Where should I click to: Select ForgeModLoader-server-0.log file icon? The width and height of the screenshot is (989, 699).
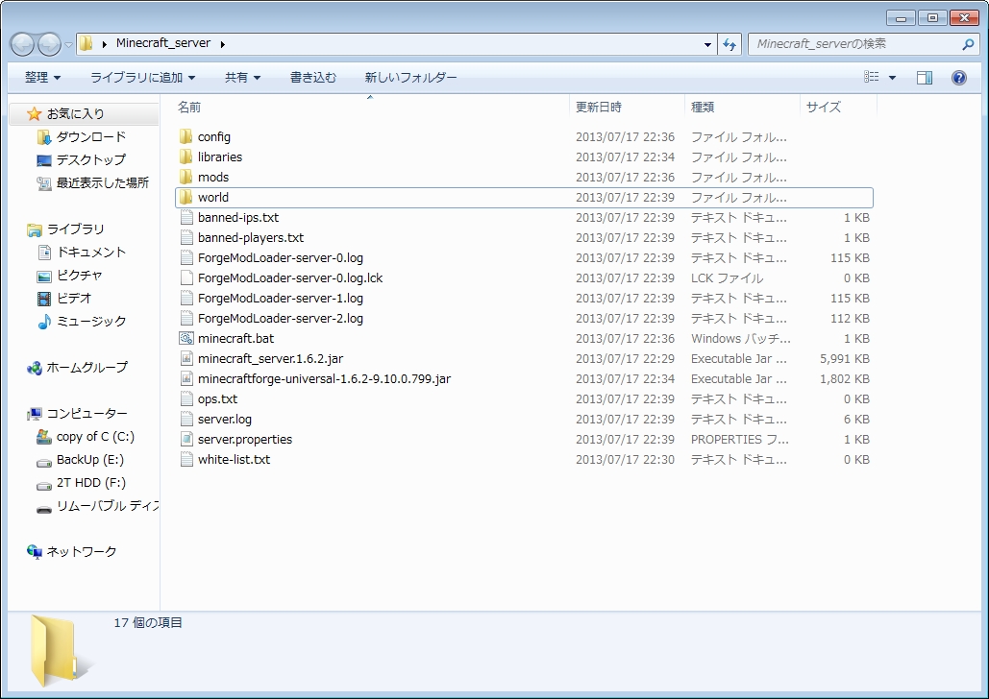pos(186,257)
